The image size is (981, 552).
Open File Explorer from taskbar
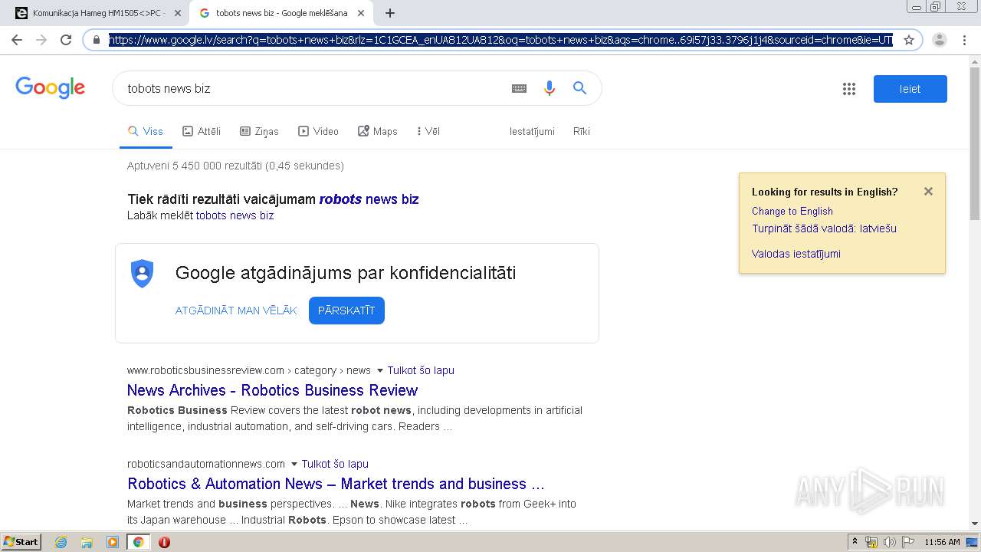pos(87,542)
